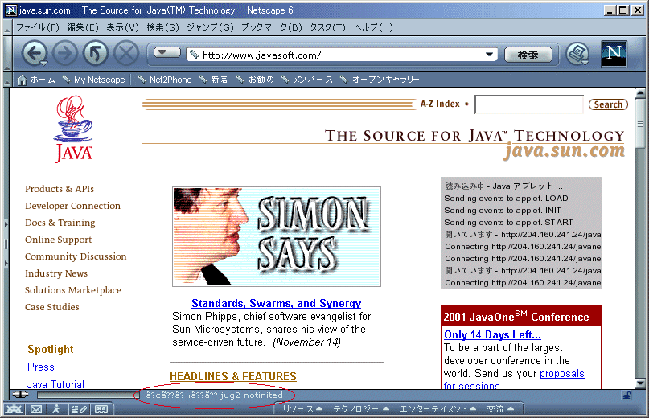Open the Community Discussion nav link
Screen dimensions: 649x418
tap(76, 256)
